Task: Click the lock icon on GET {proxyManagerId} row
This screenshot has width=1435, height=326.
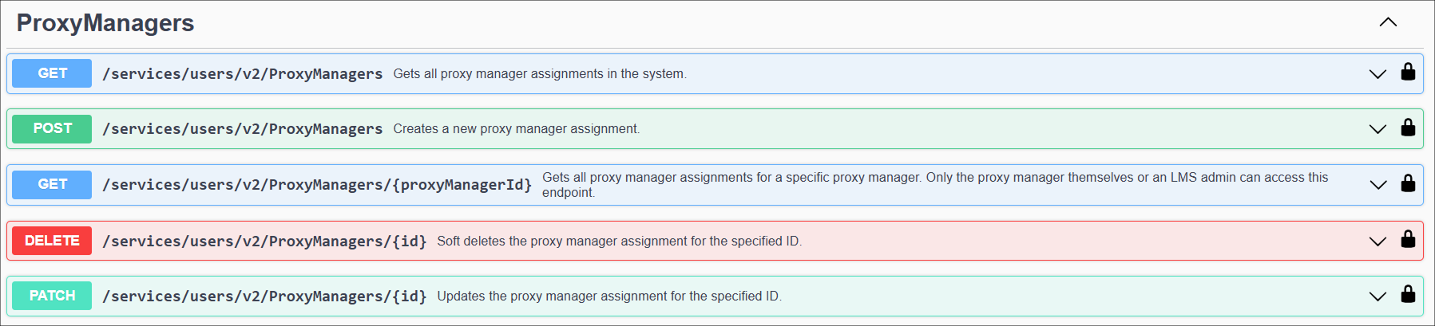Action: [1408, 183]
